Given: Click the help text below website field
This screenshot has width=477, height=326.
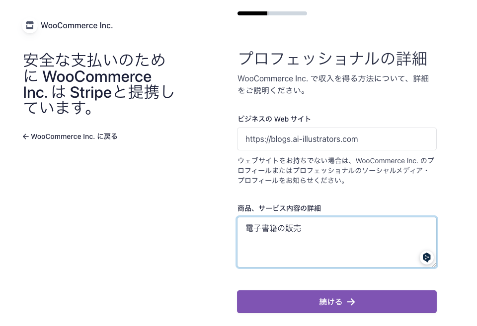Looking at the screenshot, I should (x=336, y=171).
